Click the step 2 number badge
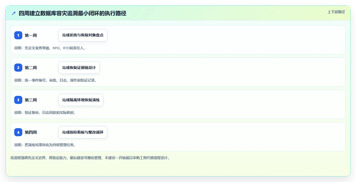Image resolution: width=356 pixels, height=182 pixels. tap(18, 68)
